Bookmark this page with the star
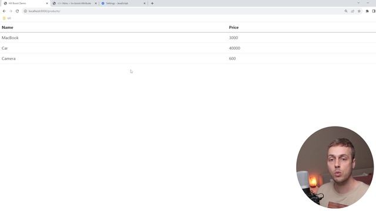 (359, 11)
